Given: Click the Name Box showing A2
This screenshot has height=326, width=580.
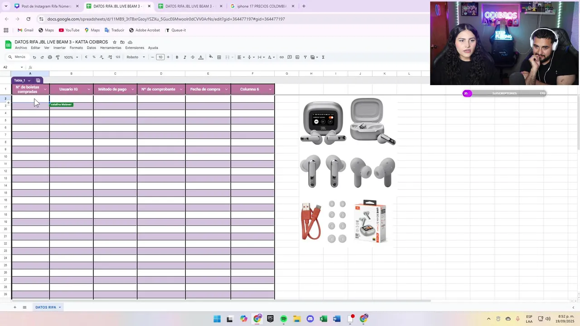Looking at the screenshot, I should 13,67.
